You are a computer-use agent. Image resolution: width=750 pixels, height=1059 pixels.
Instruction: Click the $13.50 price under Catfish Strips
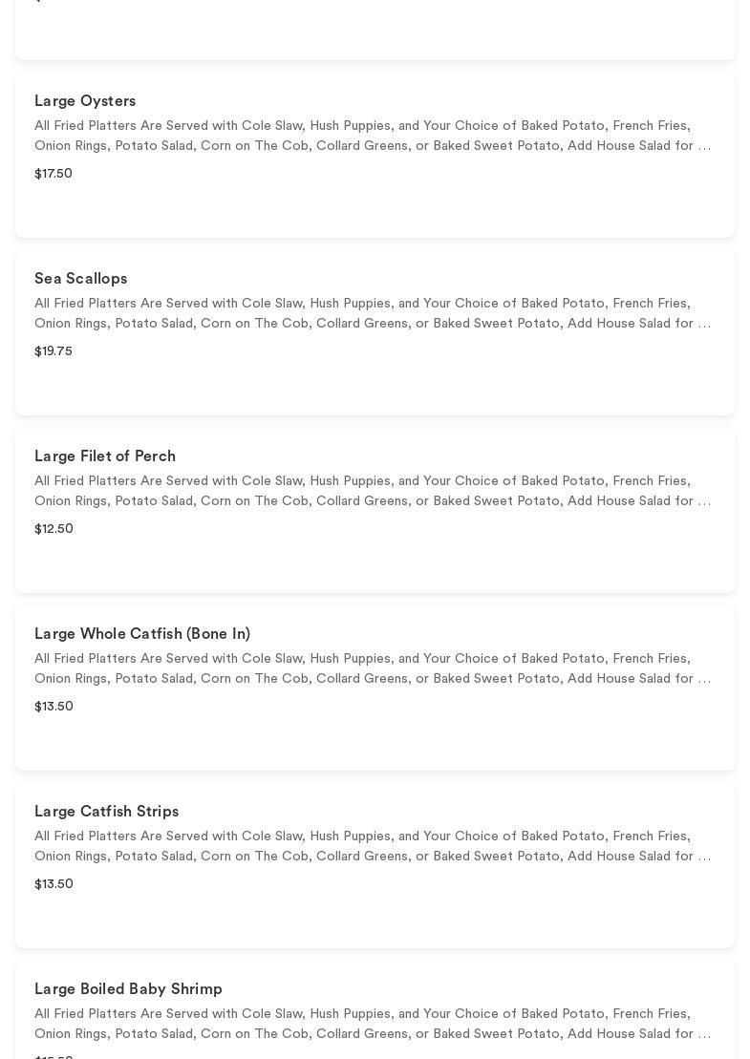pyautogui.click(x=54, y=884)
